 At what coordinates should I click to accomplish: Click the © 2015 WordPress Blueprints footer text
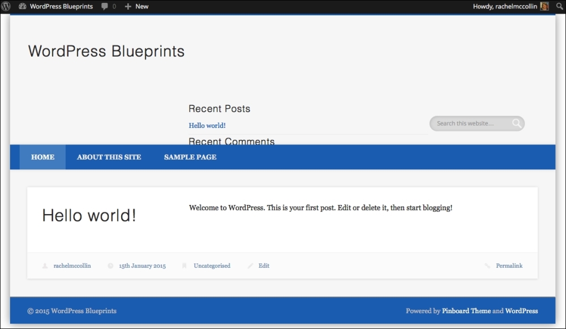72,311
